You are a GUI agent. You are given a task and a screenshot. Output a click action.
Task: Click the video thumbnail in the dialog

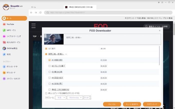coord(54,39)
